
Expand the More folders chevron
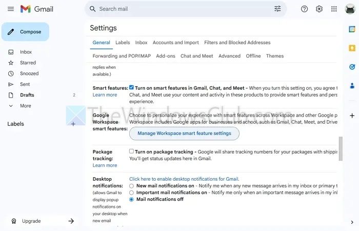tap(11, 106)
